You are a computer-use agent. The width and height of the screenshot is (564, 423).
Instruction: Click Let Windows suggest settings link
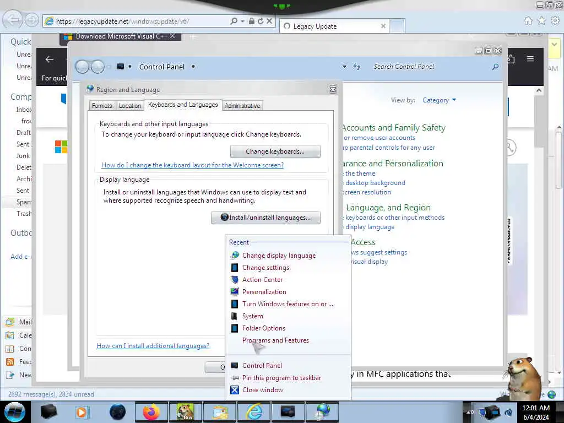(379, 252)
